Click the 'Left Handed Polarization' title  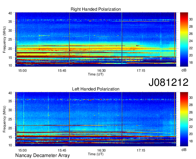pyautogui.click(x=96, y=89)
